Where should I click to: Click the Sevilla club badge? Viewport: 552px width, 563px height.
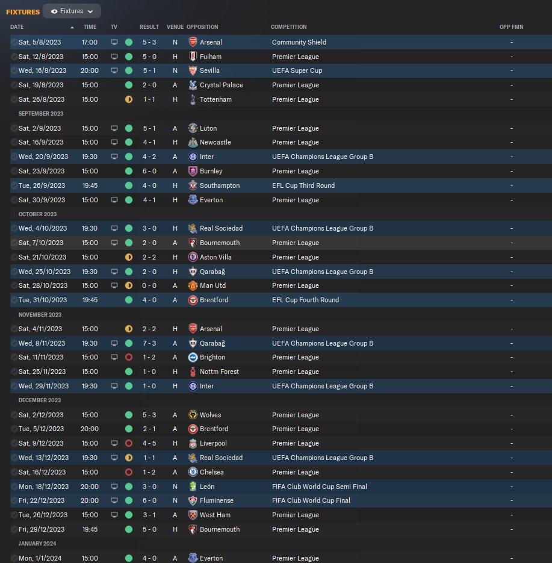click(x=193, y=70)
